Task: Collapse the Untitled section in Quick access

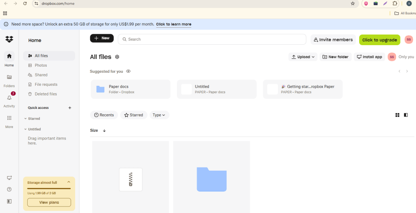Action: pyautogui.click(x=26, y=129)
